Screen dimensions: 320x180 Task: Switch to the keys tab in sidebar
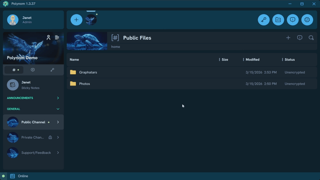pos(52,70)
